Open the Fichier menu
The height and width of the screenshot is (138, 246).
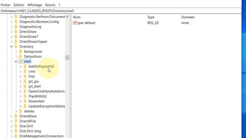[5, 5]
